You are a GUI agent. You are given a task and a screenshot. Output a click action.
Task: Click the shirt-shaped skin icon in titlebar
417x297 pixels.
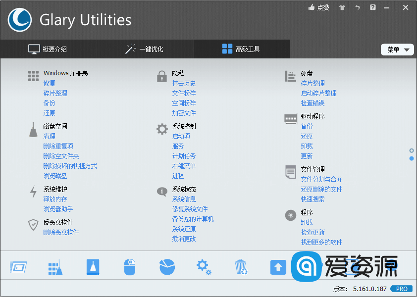coord(342,7)
